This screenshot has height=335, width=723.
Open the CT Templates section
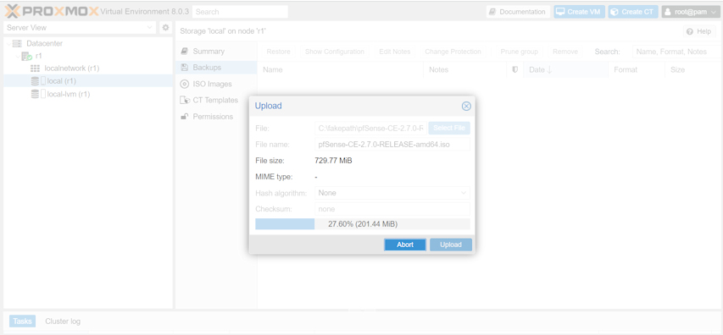216,101
